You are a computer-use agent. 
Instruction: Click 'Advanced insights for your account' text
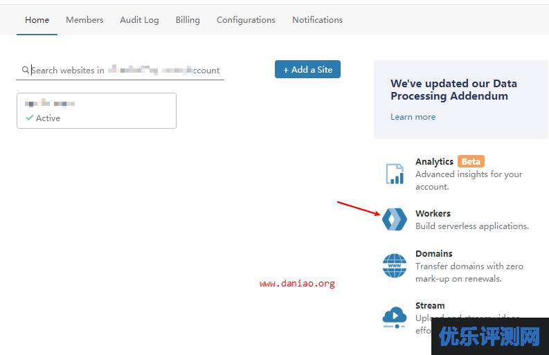[469, 181]
